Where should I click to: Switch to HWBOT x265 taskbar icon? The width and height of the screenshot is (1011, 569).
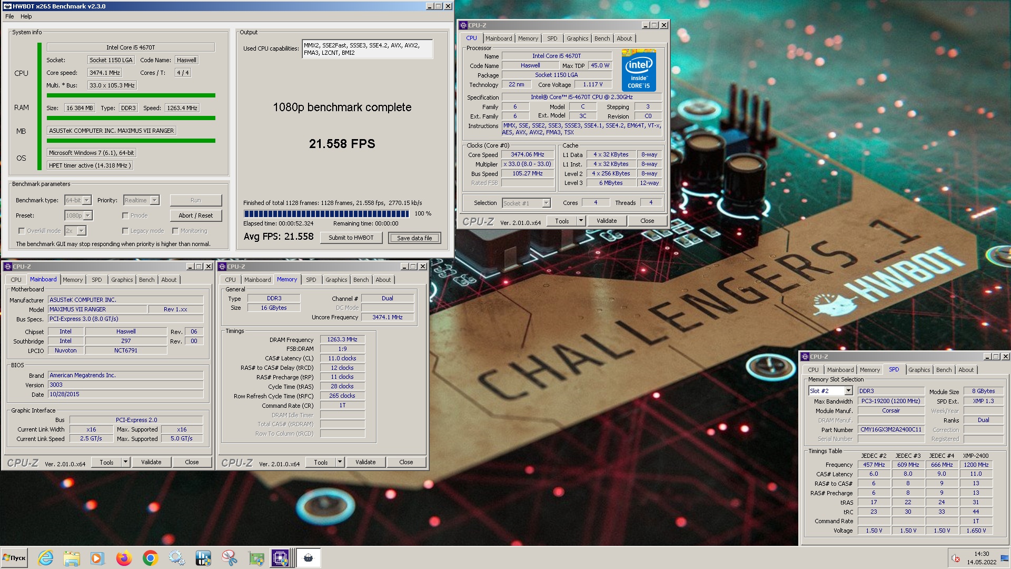tap(308, 558)
